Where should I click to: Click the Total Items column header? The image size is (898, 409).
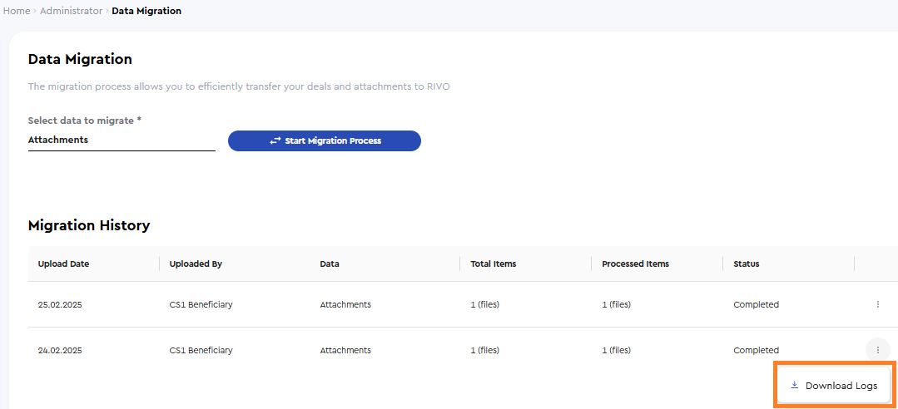tap(493, 264)
